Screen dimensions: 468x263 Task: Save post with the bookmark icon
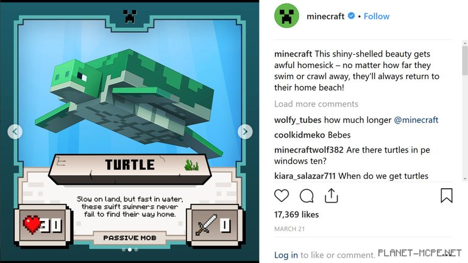tap(447, 195)
